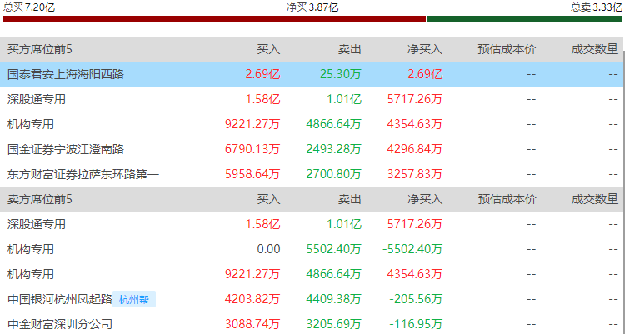625x334 pixels.
Task: Click the 4409.38万 sell value
Action: (x=334, y=299)
